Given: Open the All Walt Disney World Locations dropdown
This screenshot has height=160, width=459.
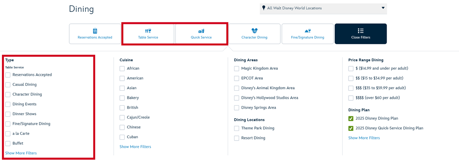Looking at the screenshot, I should click(x=323, y=8).
